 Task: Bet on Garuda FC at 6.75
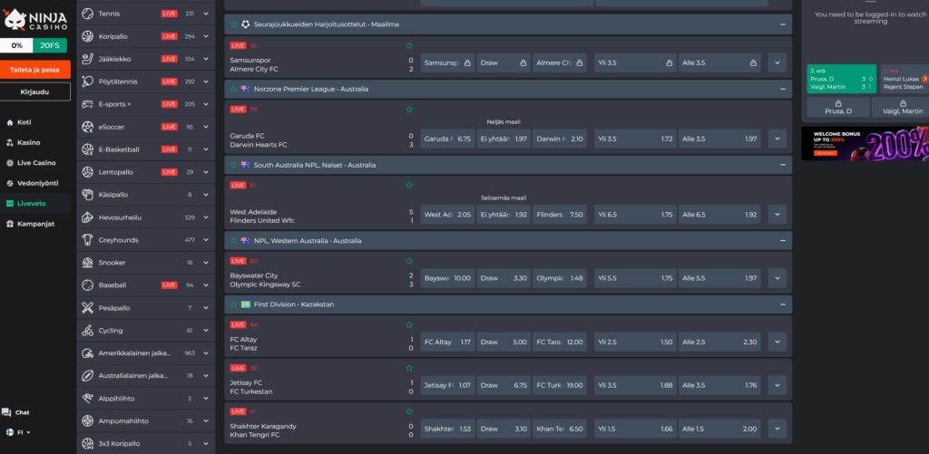[447, 139]
